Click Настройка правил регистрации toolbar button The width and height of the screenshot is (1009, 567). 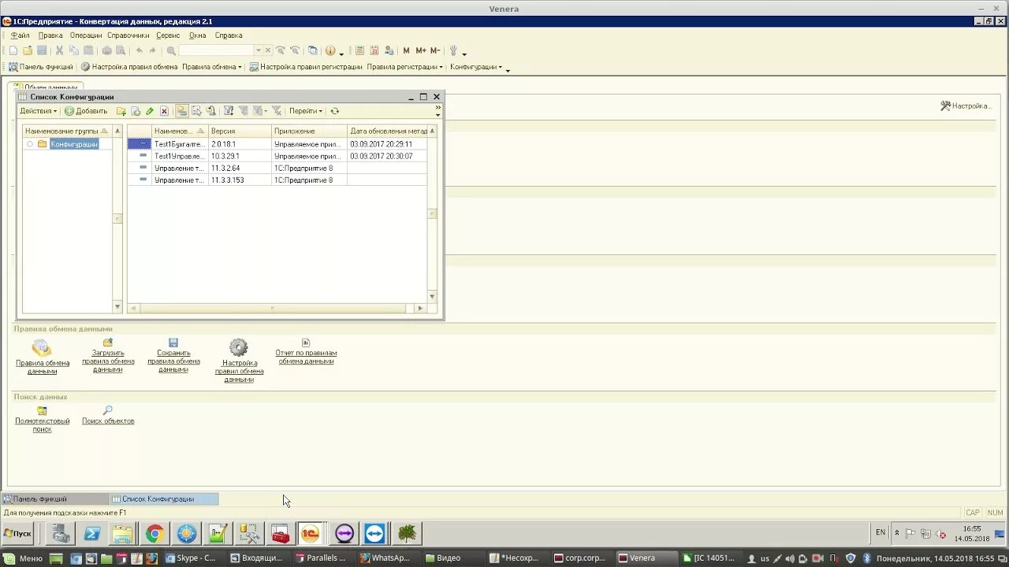[x=306, y=67]
